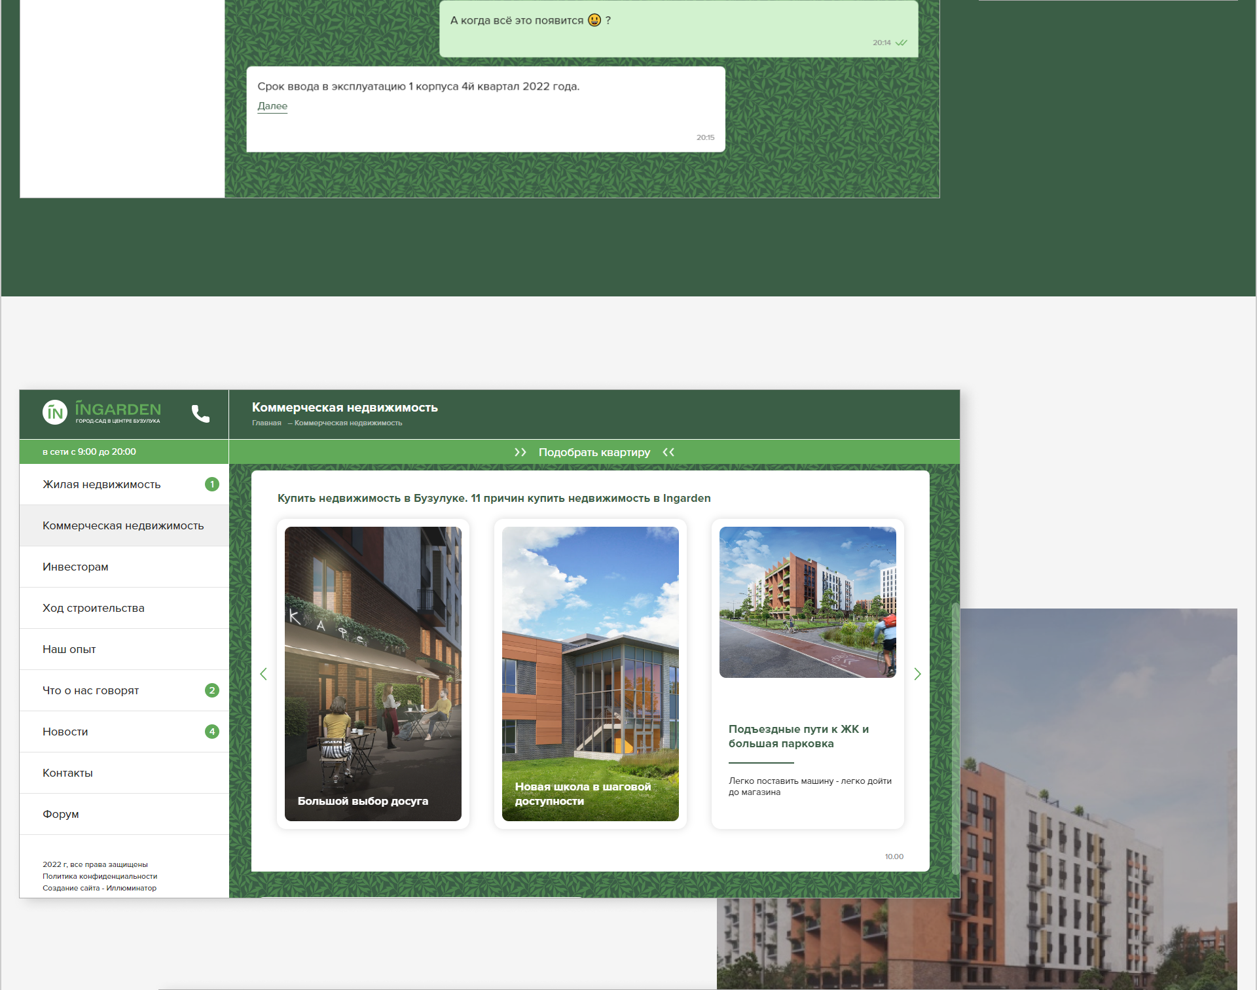Click double chevrons left of Подобрать квартиру
This screenshot has height=990, width=1257.
click(520, 452)
